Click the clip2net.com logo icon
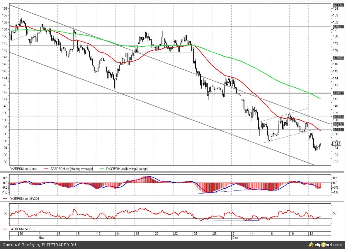 pyautogui.click(x=311, y=245)
